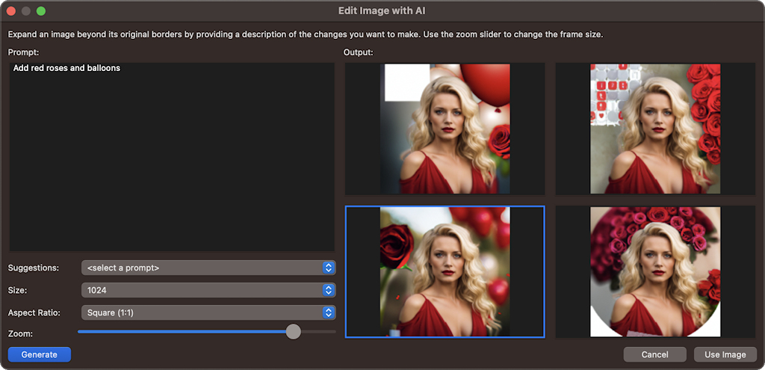Select the bottom-right circular framed rose output

coord(655,272)
